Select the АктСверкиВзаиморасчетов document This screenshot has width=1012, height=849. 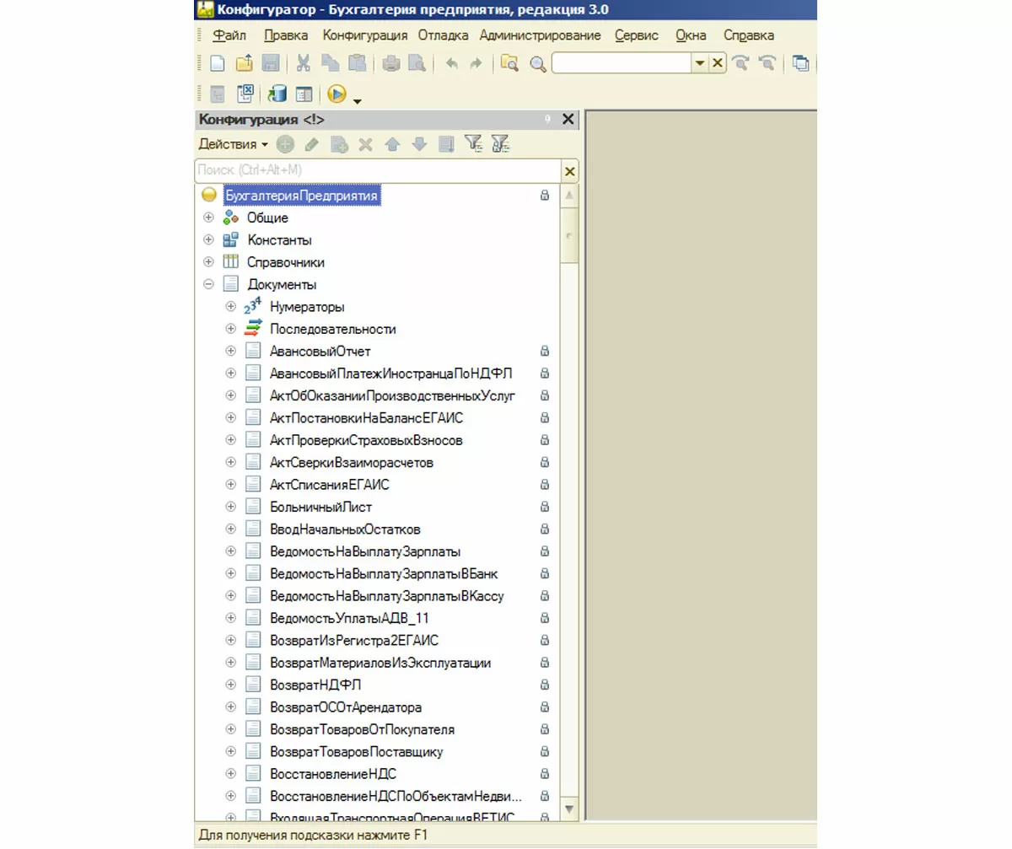click(353, 462)
